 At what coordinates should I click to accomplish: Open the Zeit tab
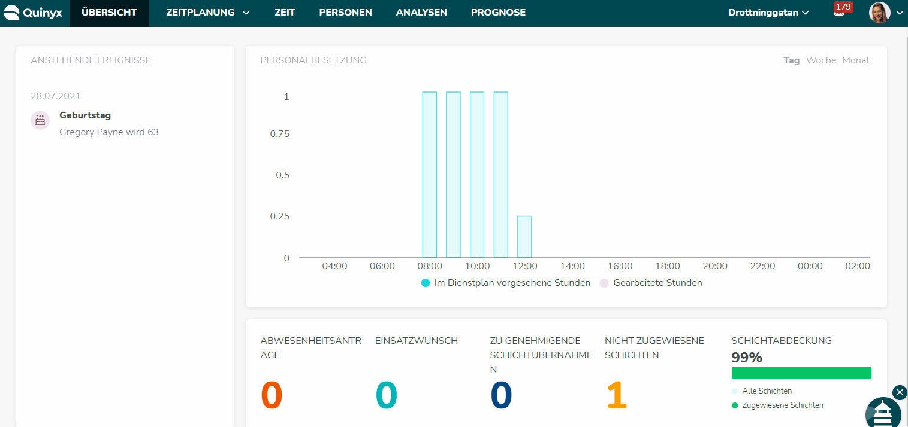[285, 13]
